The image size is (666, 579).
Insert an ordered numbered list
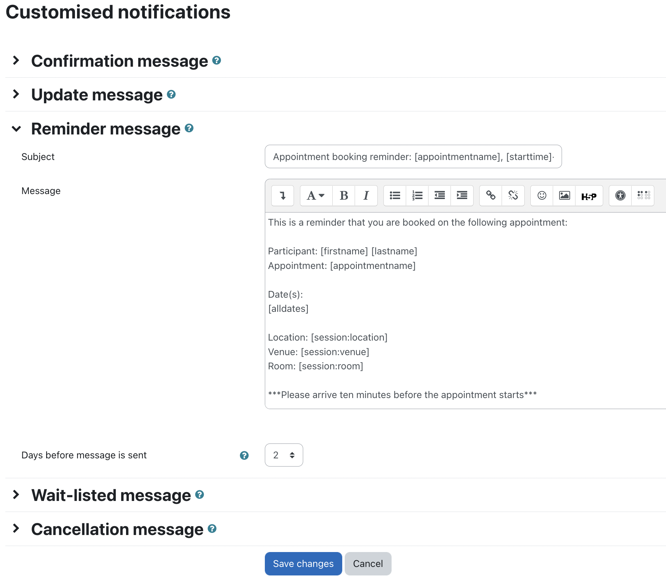[x=417, y=195]
